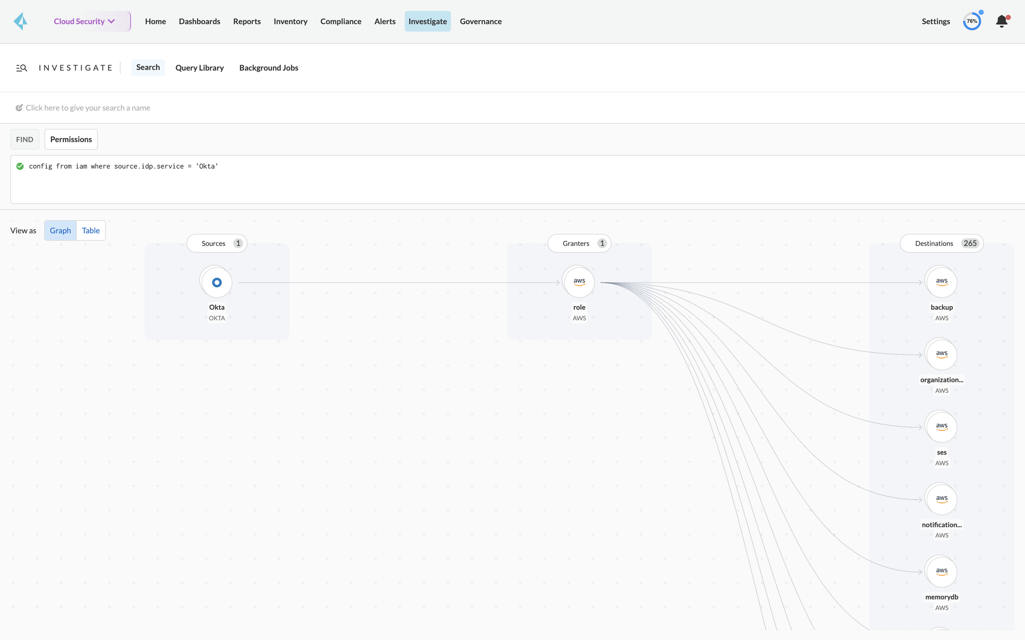Expand the Granters pill in the graph
This screenshot has height=640, width=1025.
click(x=579, y=243)
